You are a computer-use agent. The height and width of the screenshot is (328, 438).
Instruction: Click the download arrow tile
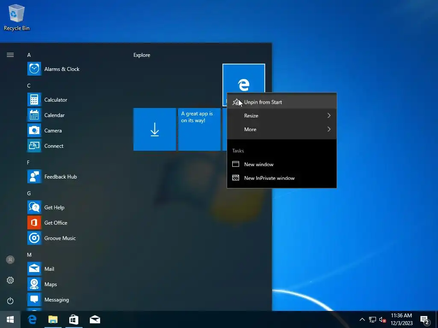pyautogui.click(x=155, y=129)
